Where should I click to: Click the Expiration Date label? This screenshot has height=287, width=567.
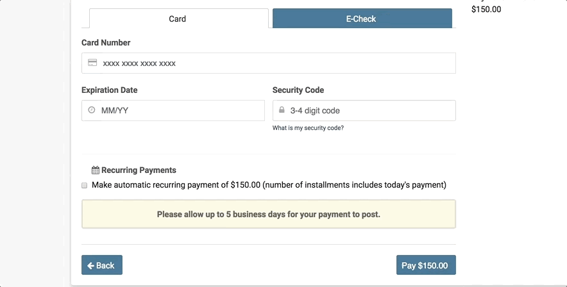109,90
